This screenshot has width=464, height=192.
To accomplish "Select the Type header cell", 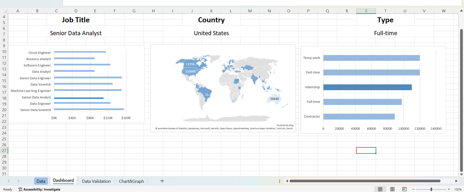I will (x=386, y=20).
